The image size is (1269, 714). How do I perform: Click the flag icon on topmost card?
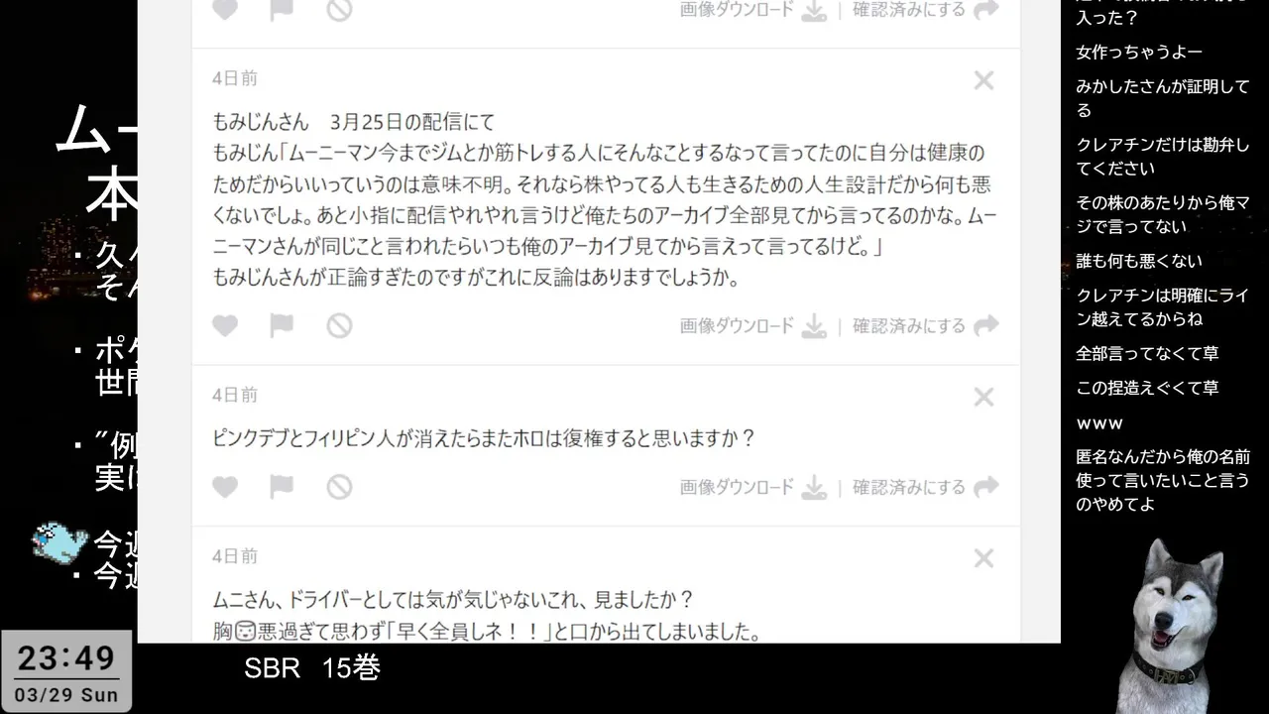click(x=282, y=9)
